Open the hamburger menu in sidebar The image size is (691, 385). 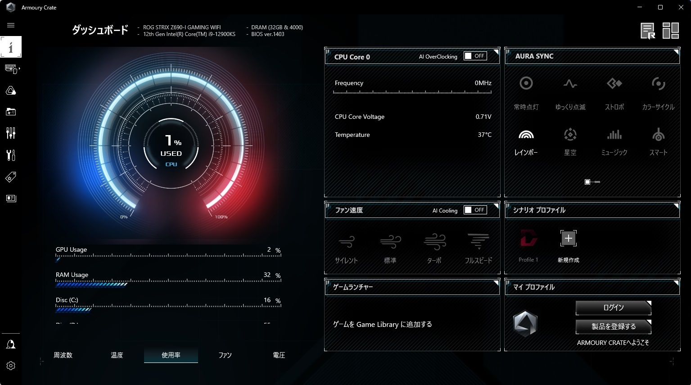pos(11,25)
